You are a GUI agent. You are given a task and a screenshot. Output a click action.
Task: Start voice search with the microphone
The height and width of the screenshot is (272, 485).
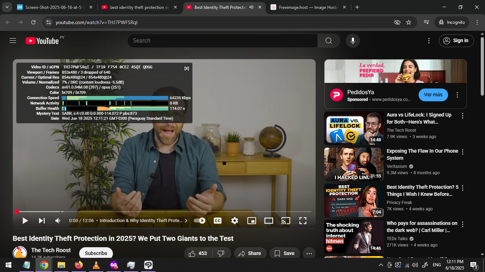point(353,41)
